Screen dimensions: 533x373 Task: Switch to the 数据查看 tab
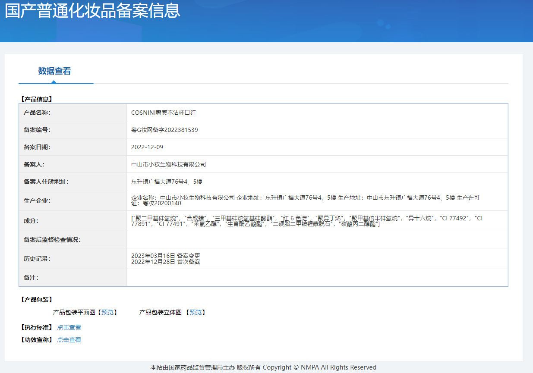[x=54, y=71]
